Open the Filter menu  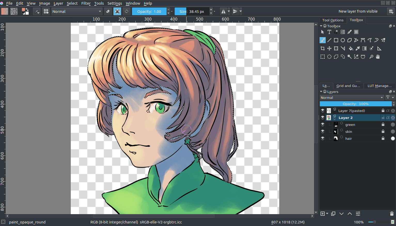86,3
